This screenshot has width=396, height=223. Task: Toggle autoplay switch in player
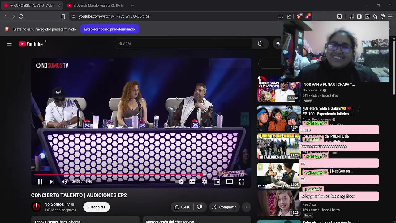(x=180, y=182)
